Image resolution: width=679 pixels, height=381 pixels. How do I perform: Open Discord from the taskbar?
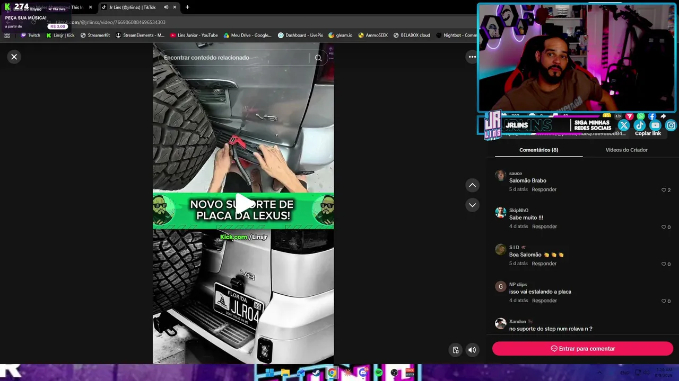363,373
